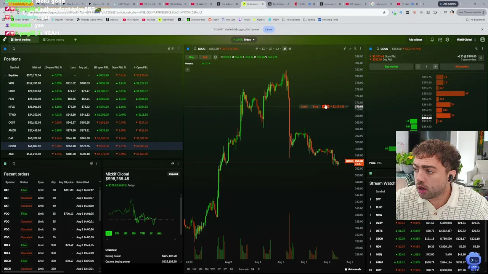Click the Buy market button

pos(391,67)
